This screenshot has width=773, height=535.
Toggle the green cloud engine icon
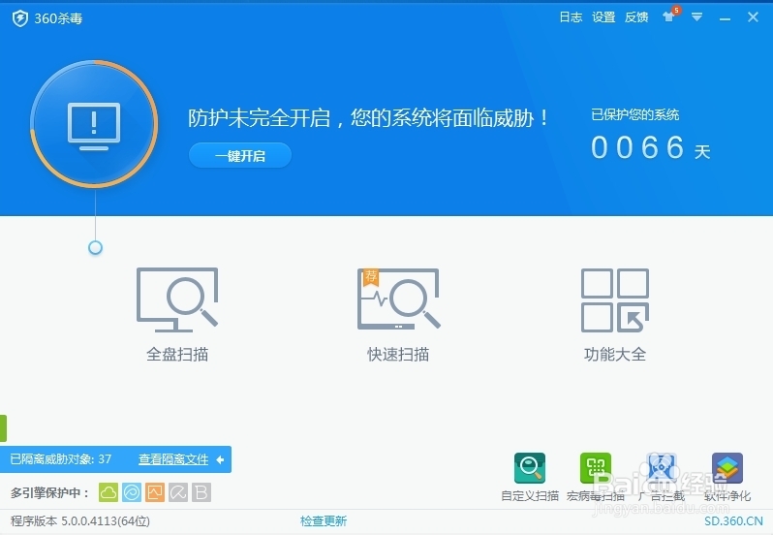tap(108, 492)
